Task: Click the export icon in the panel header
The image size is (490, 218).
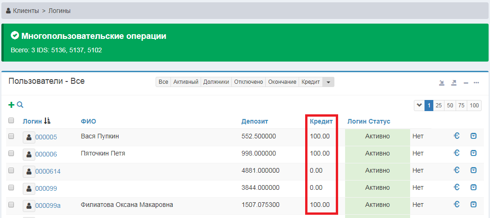Action: [x=454, y=83]
